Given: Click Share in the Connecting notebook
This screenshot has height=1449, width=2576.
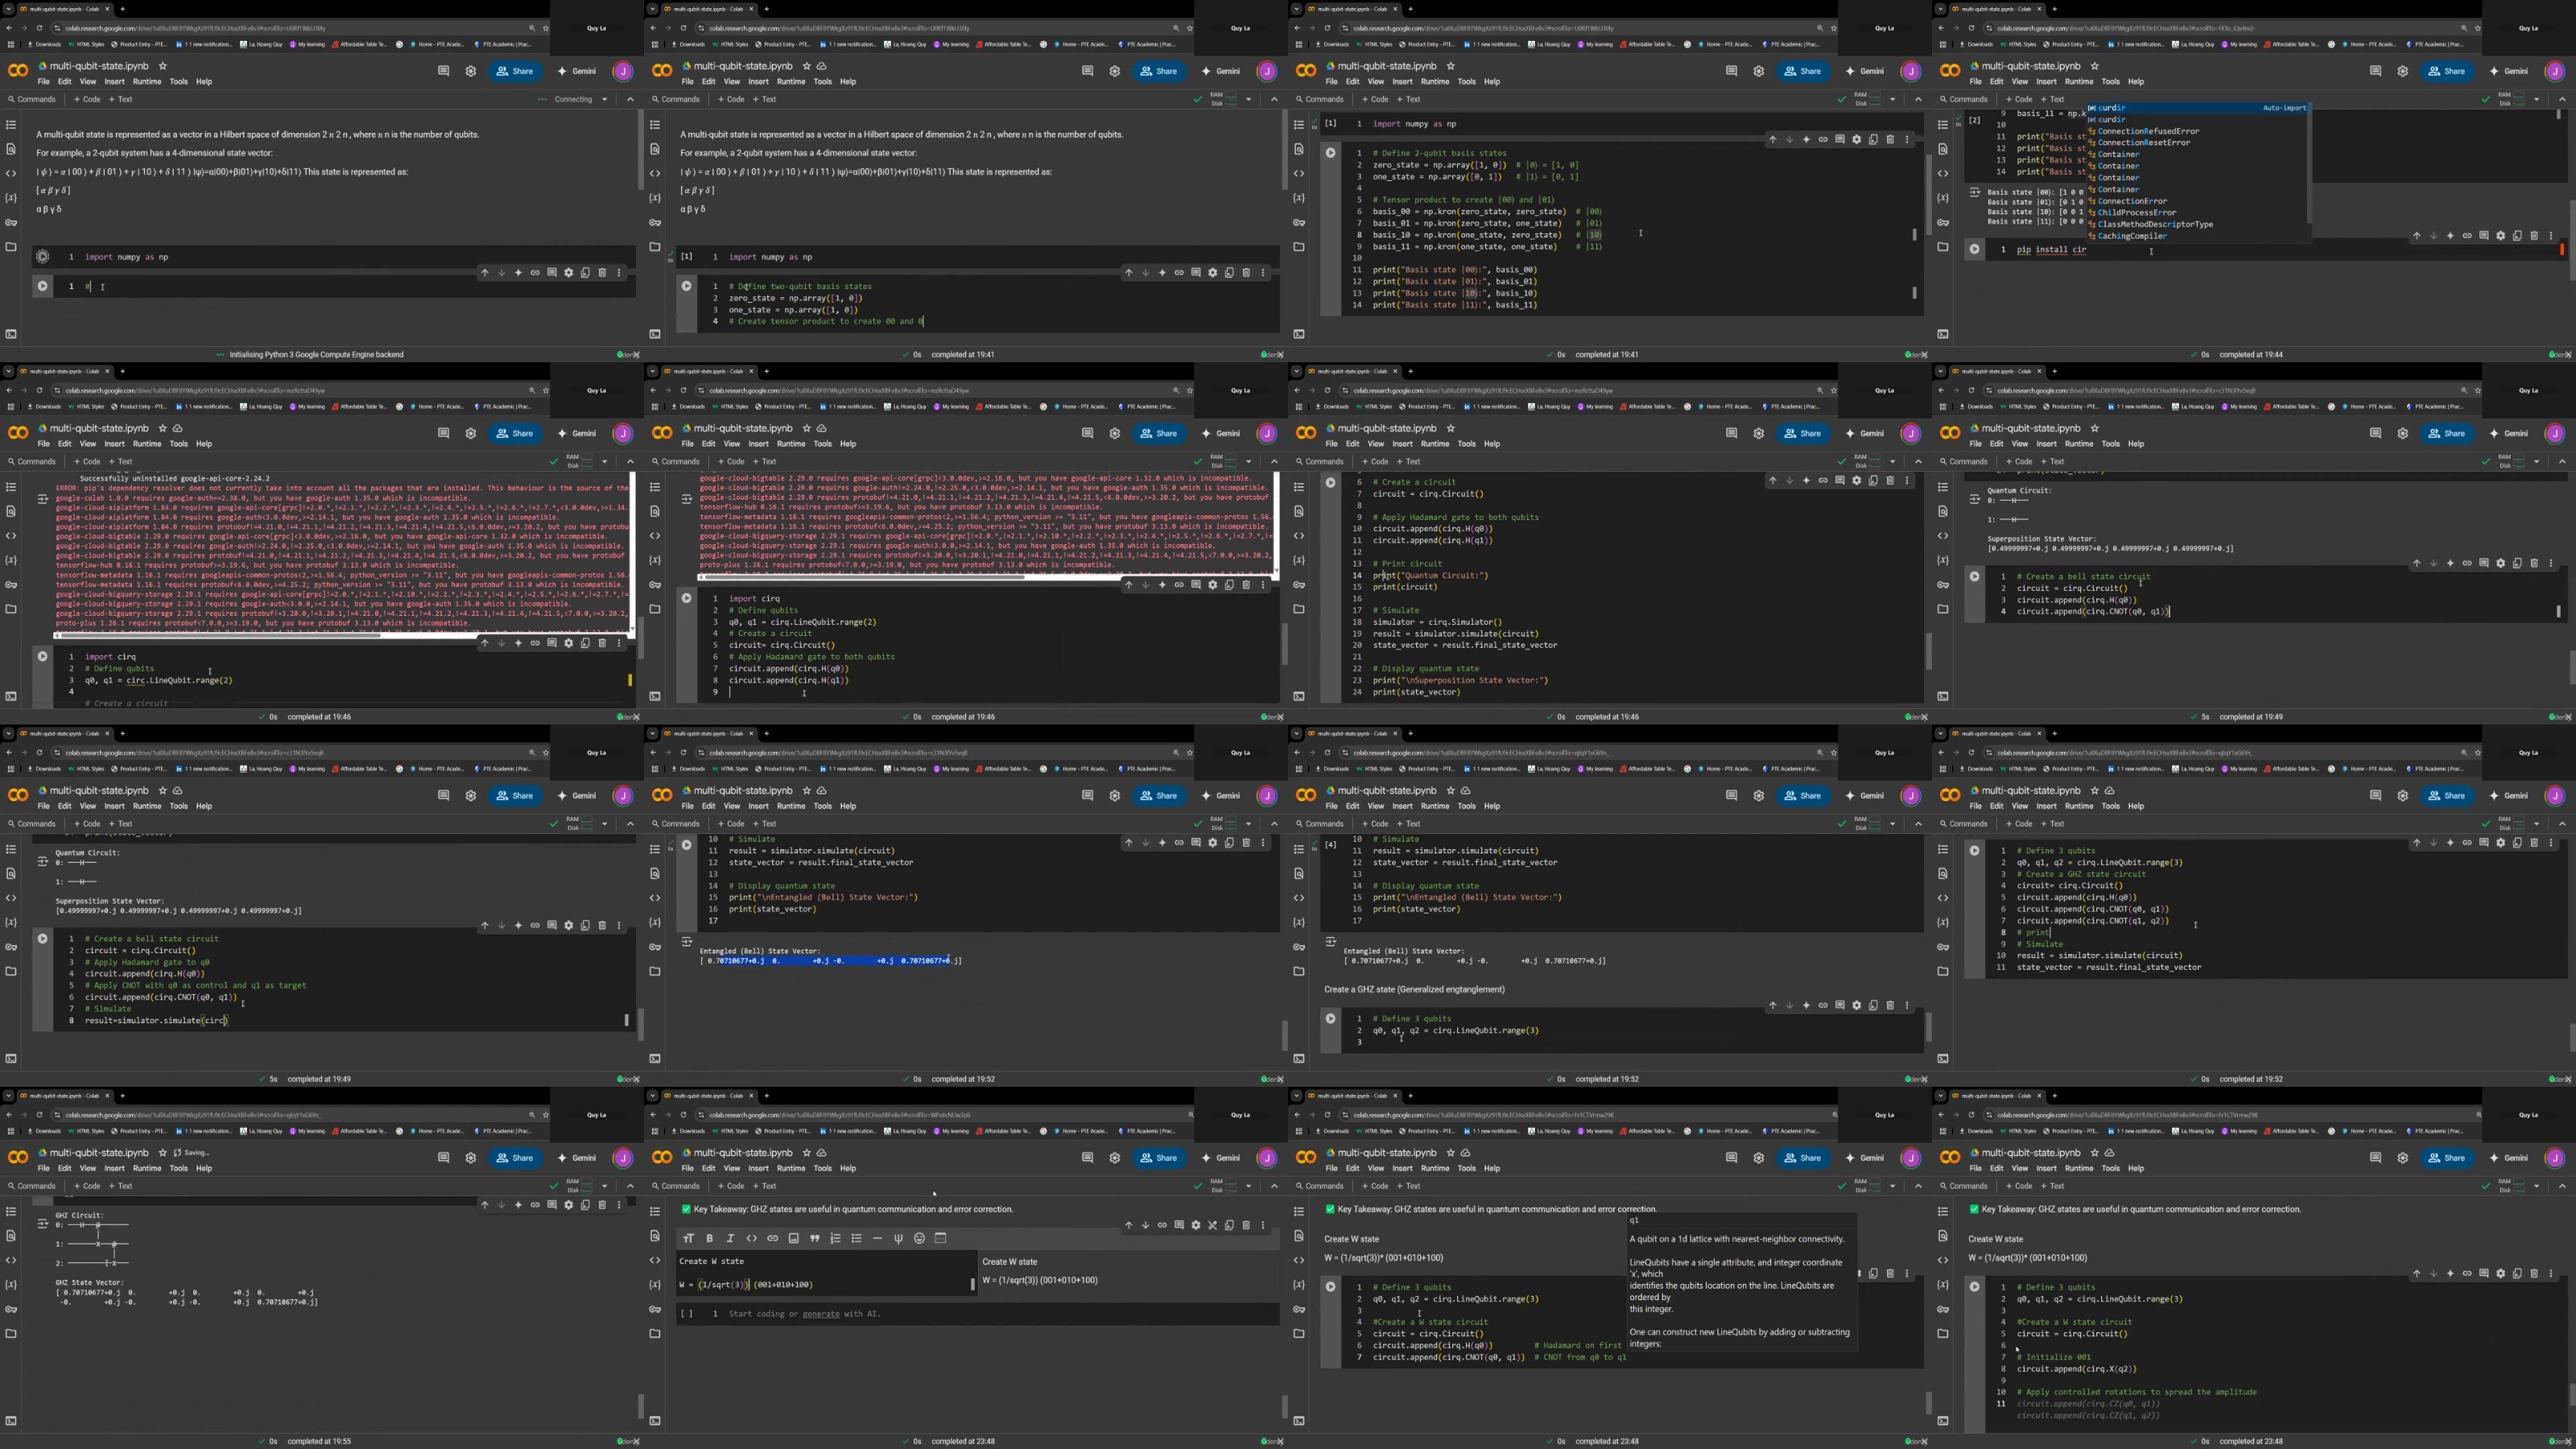Looking at the screenshot, I should coord(515,71).
